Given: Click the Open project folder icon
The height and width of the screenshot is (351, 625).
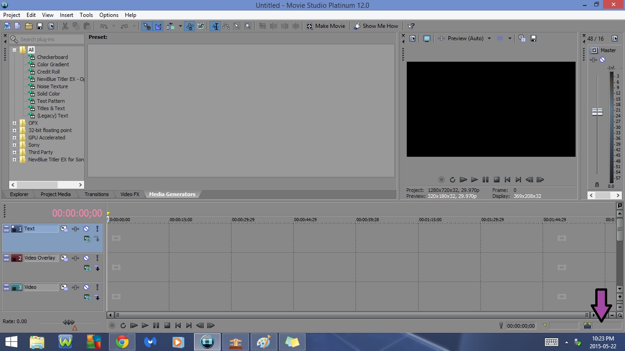Looking at the screenshot, I should tap(28, 26).
